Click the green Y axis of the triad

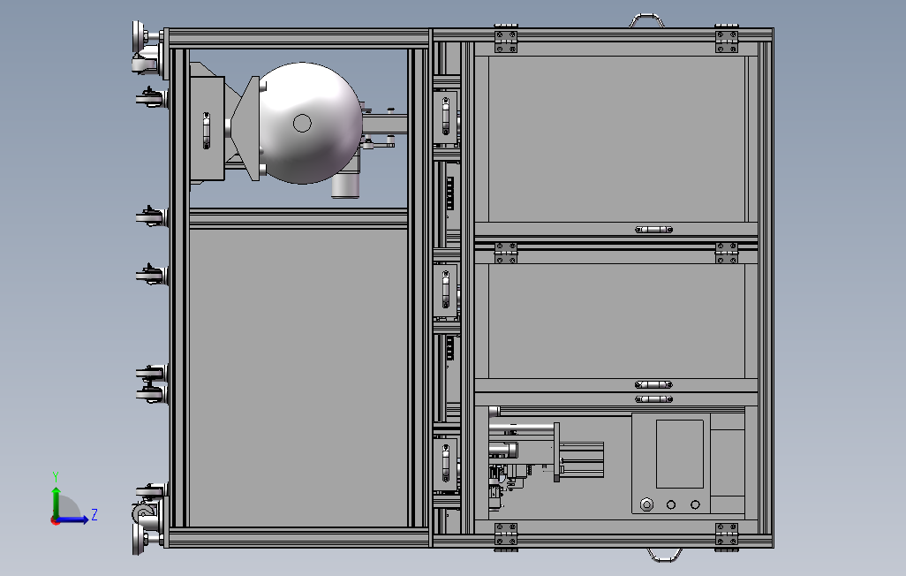point(56,502)
